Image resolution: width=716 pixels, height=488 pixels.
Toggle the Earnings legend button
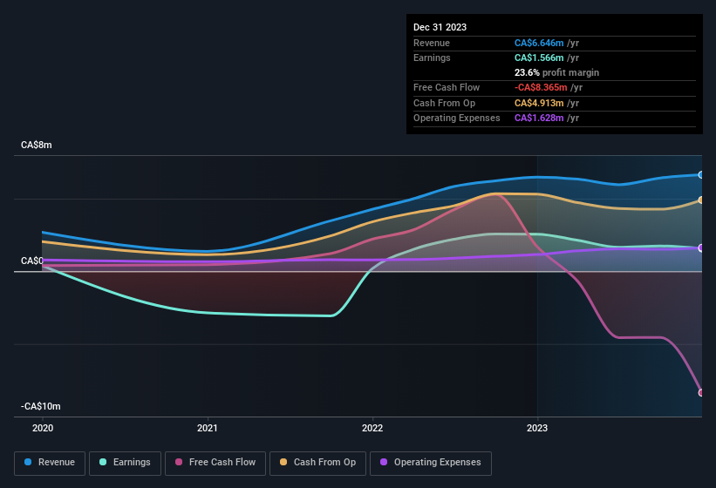pyautogui.click(x=125, y=463)
